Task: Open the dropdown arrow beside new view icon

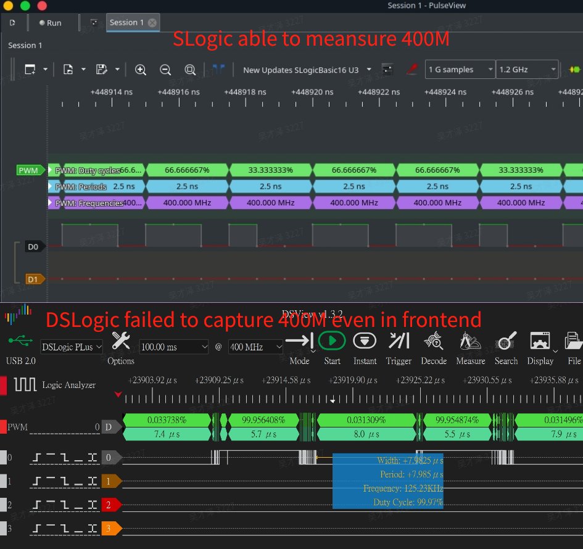Action: coord(46,69)
